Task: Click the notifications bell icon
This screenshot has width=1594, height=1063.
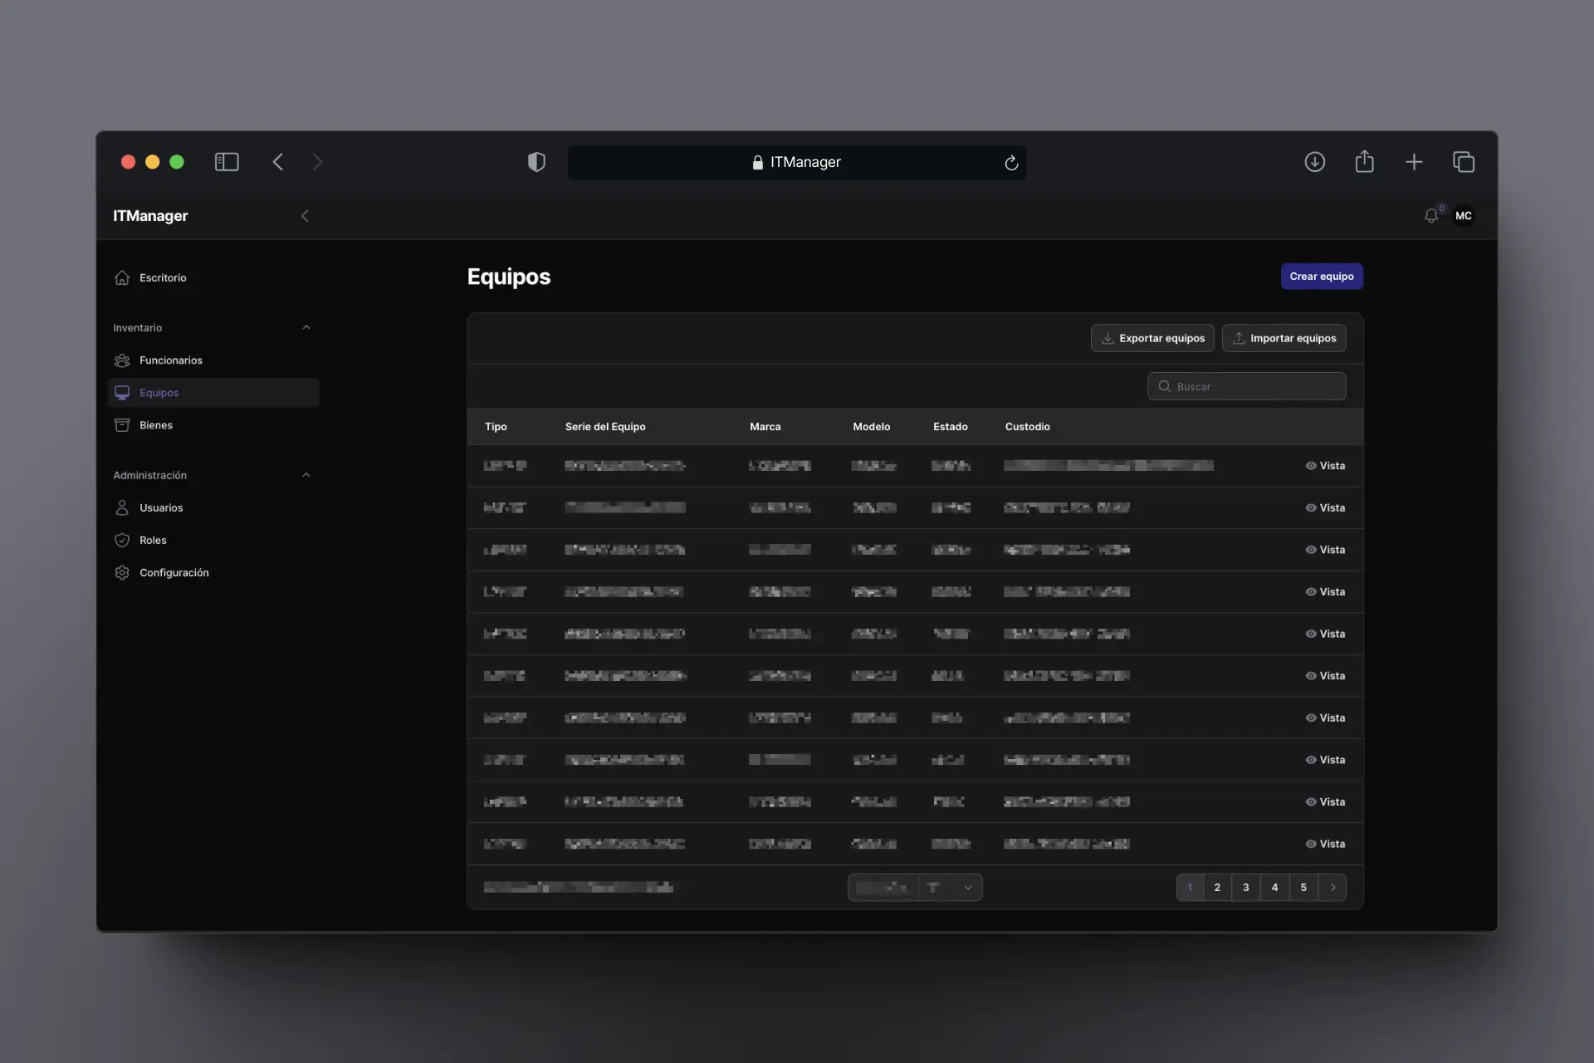Action: [1430, 216]
